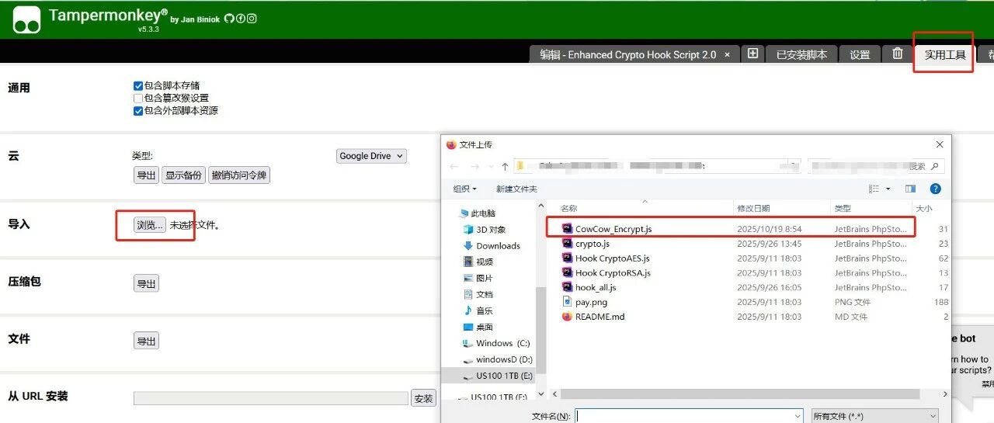Viewport: 994px width, 423px height.
Task: Click the back arrow in file dialog
Action: pos(456,166)
